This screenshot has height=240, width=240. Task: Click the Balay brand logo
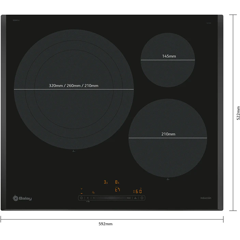pos(22,198)
